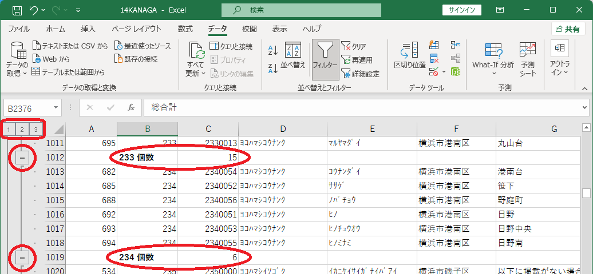Click the Data Validation icon

pos(434,71)
